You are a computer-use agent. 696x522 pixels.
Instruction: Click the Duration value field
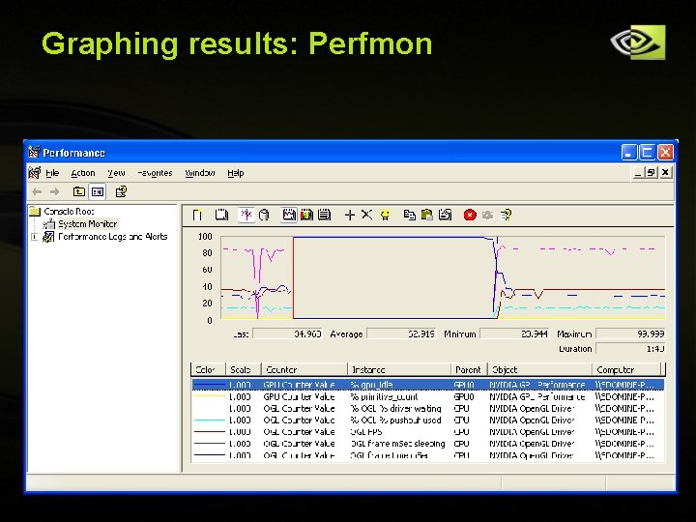(x=630, y=349)
